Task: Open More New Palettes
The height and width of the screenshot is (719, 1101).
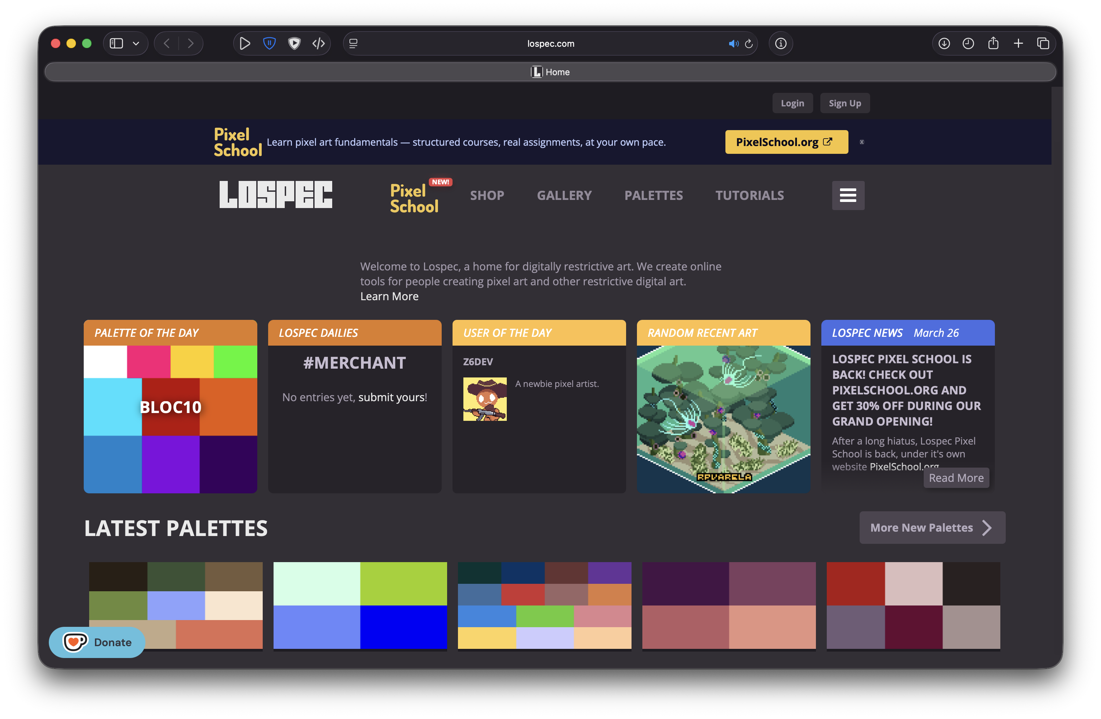Action: pos(932,528)
